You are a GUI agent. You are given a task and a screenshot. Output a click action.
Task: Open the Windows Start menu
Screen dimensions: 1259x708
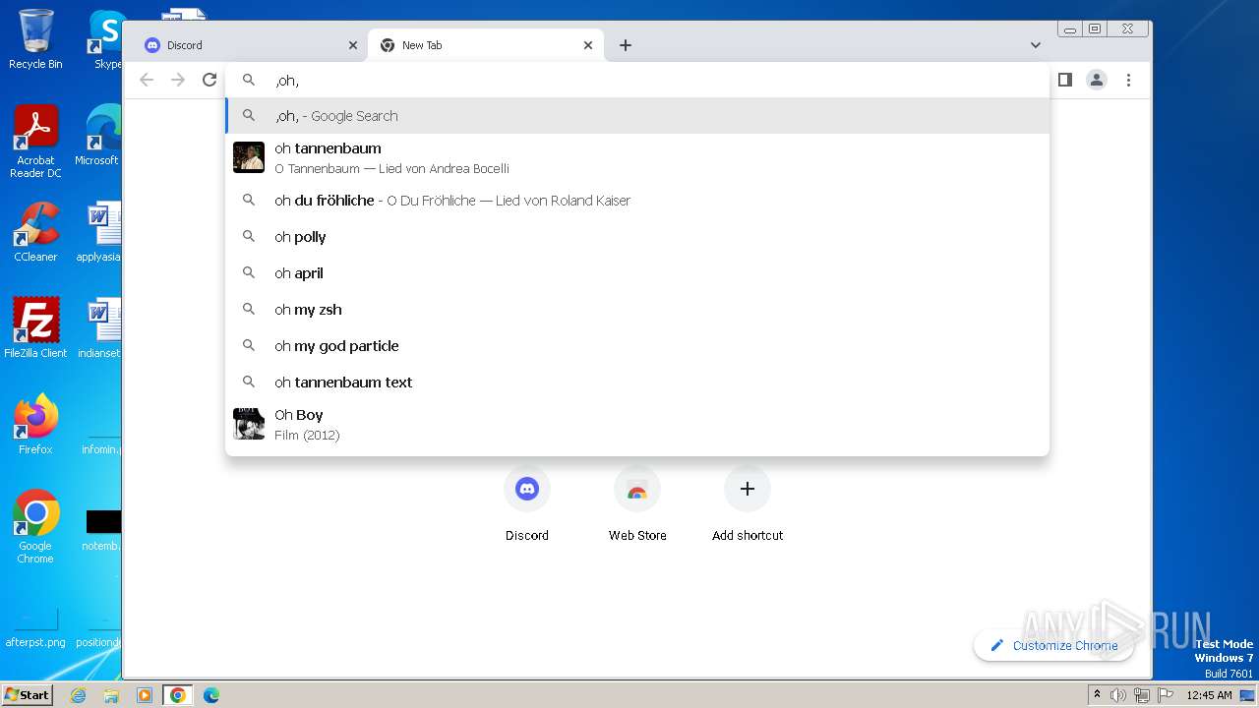tap(27, 694)
